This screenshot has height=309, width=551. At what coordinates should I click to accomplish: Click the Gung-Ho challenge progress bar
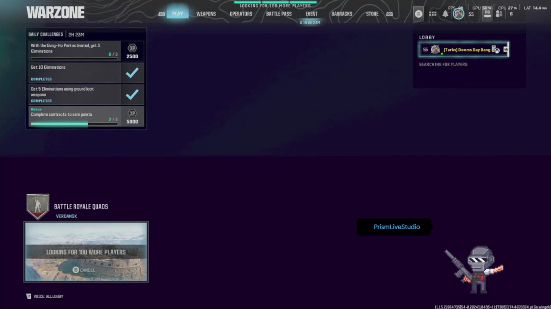point(74,58)
